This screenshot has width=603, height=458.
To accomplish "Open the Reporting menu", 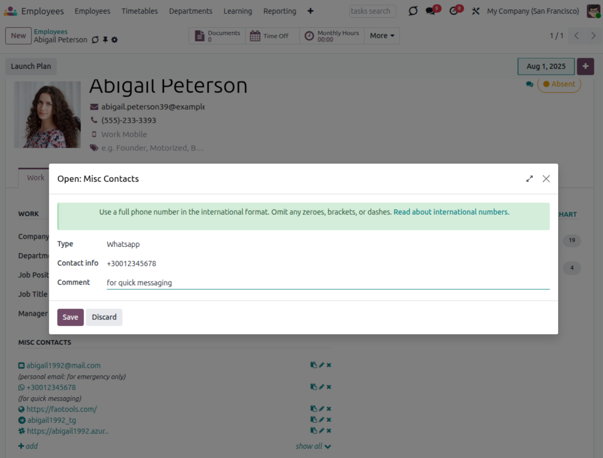I will point(280,11).
